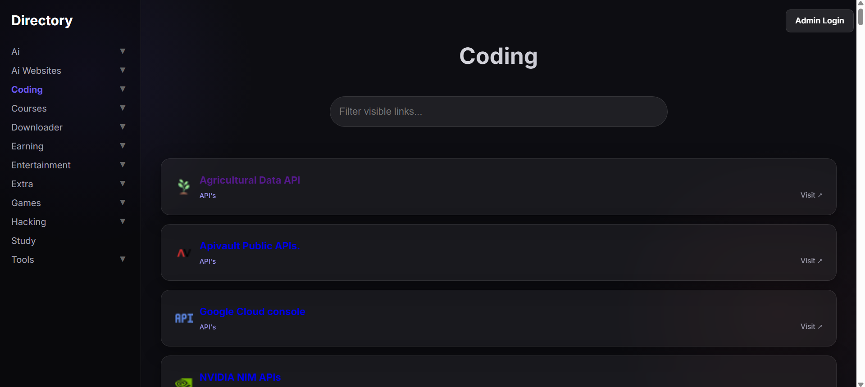The height and width of the screenshot is (387, 865).
Task: Expand the Ai category arrow
Action: (x=123, y=51)
